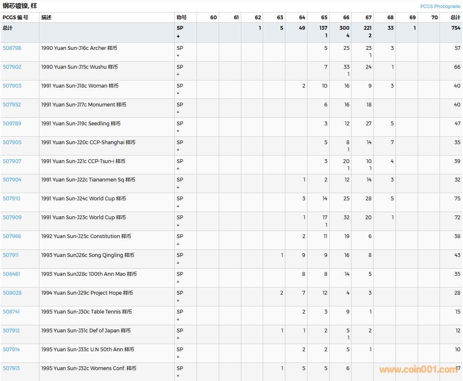
Task: Open coin number 509789 Seedling
Action: click(x=12, y=124)
